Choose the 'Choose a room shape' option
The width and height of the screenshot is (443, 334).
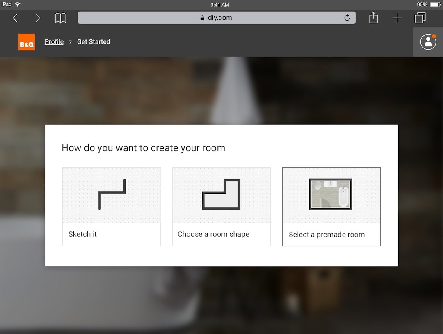coord(221,207)
